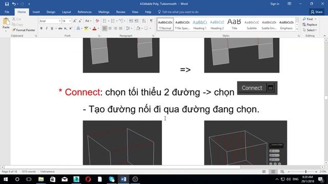Screen dimensions: 328x184
Task: Center align text
Action: 110,28
